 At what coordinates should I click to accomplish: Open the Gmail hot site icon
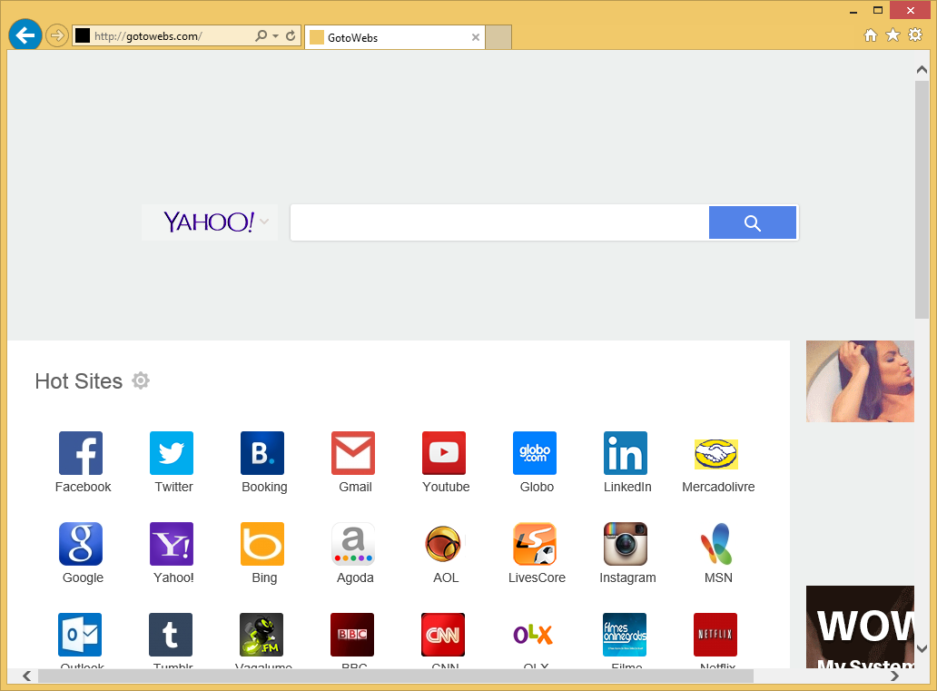pyautogui.click(x=353, y=453)
